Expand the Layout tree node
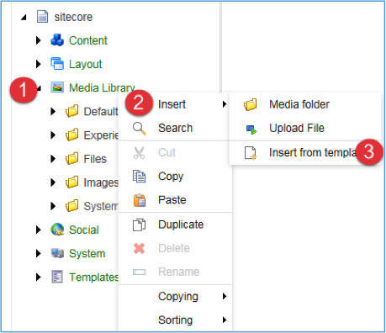 (39, 64)
